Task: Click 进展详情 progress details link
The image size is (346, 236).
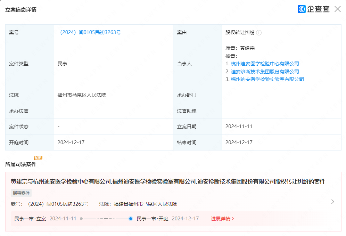Action: (222, 219)
